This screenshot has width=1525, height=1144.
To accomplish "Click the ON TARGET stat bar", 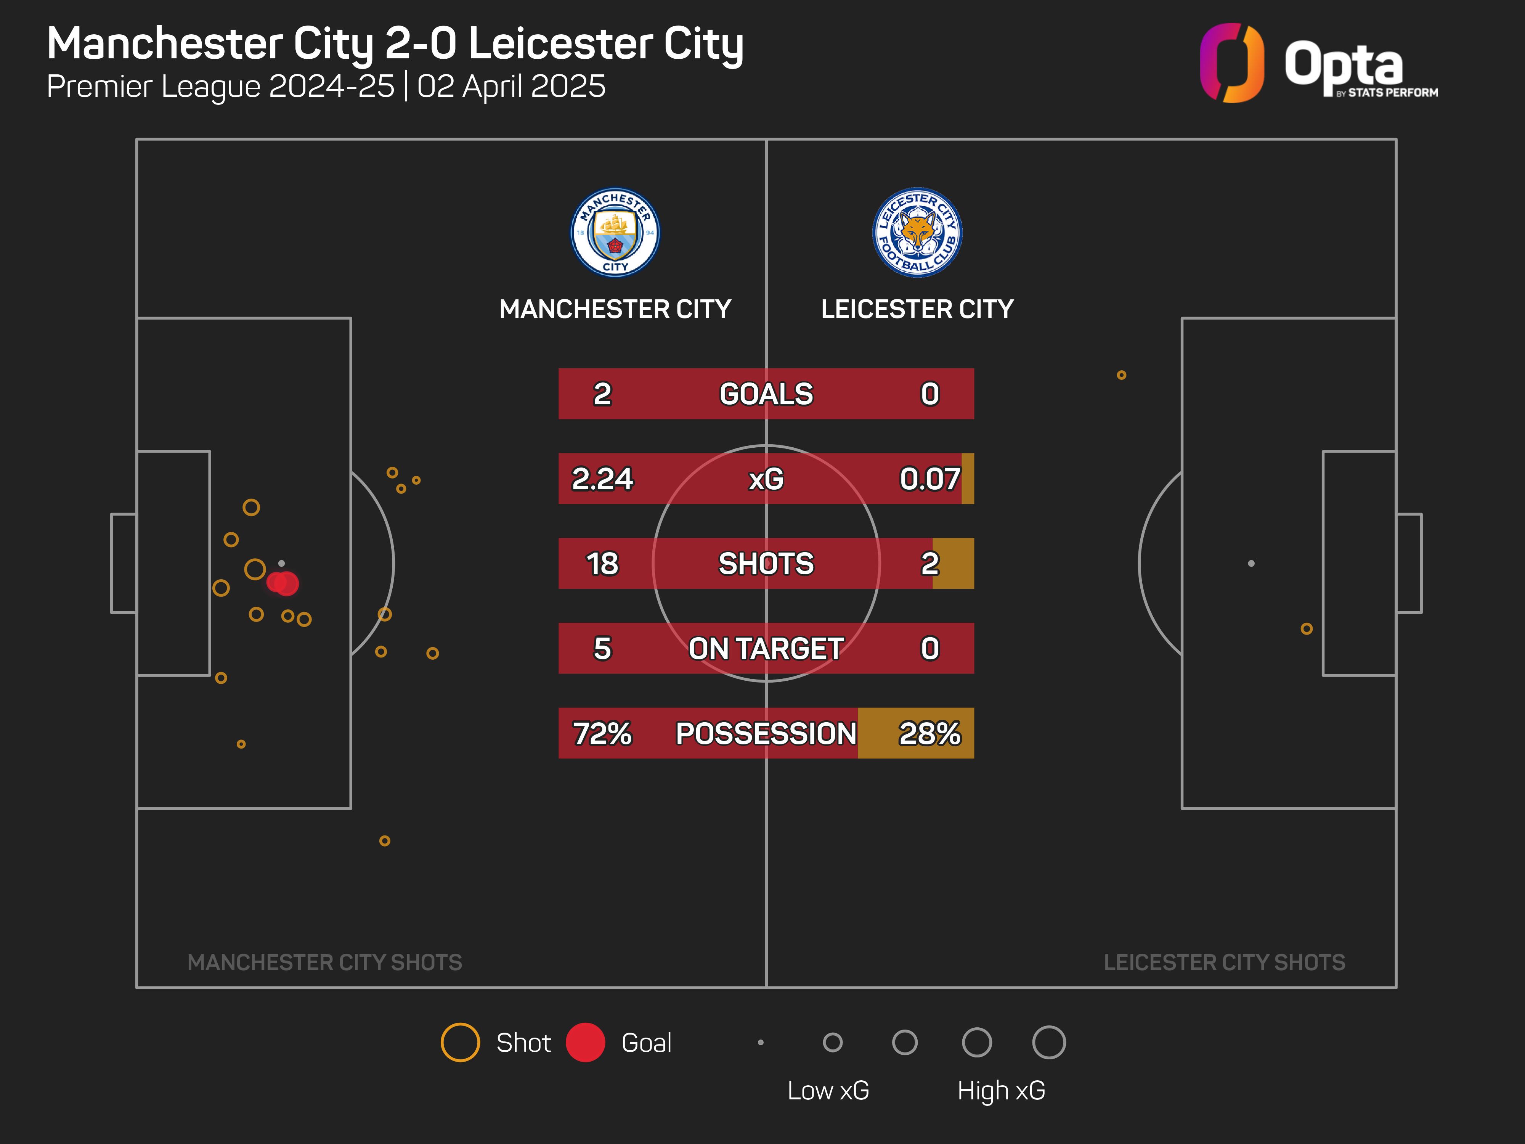I will click(x=766, y=649).
